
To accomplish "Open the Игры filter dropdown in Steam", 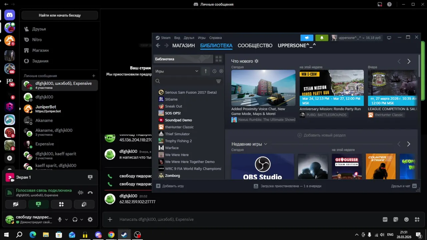I will [177, 71].
